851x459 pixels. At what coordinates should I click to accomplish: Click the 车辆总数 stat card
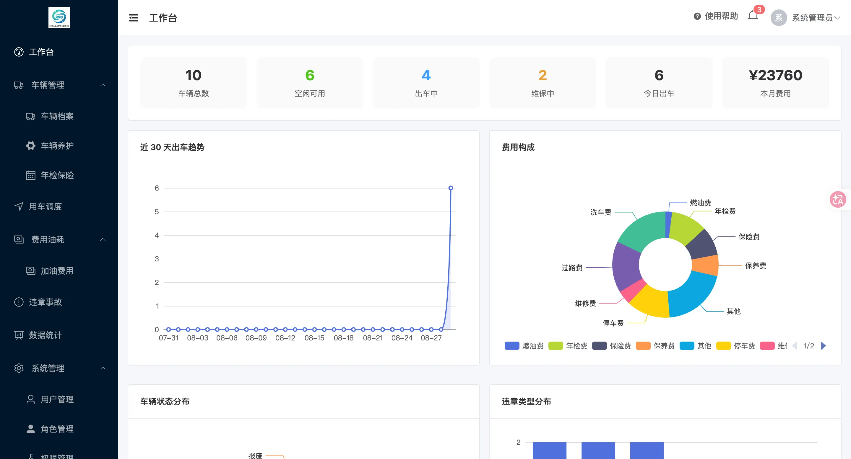point(193,82)
